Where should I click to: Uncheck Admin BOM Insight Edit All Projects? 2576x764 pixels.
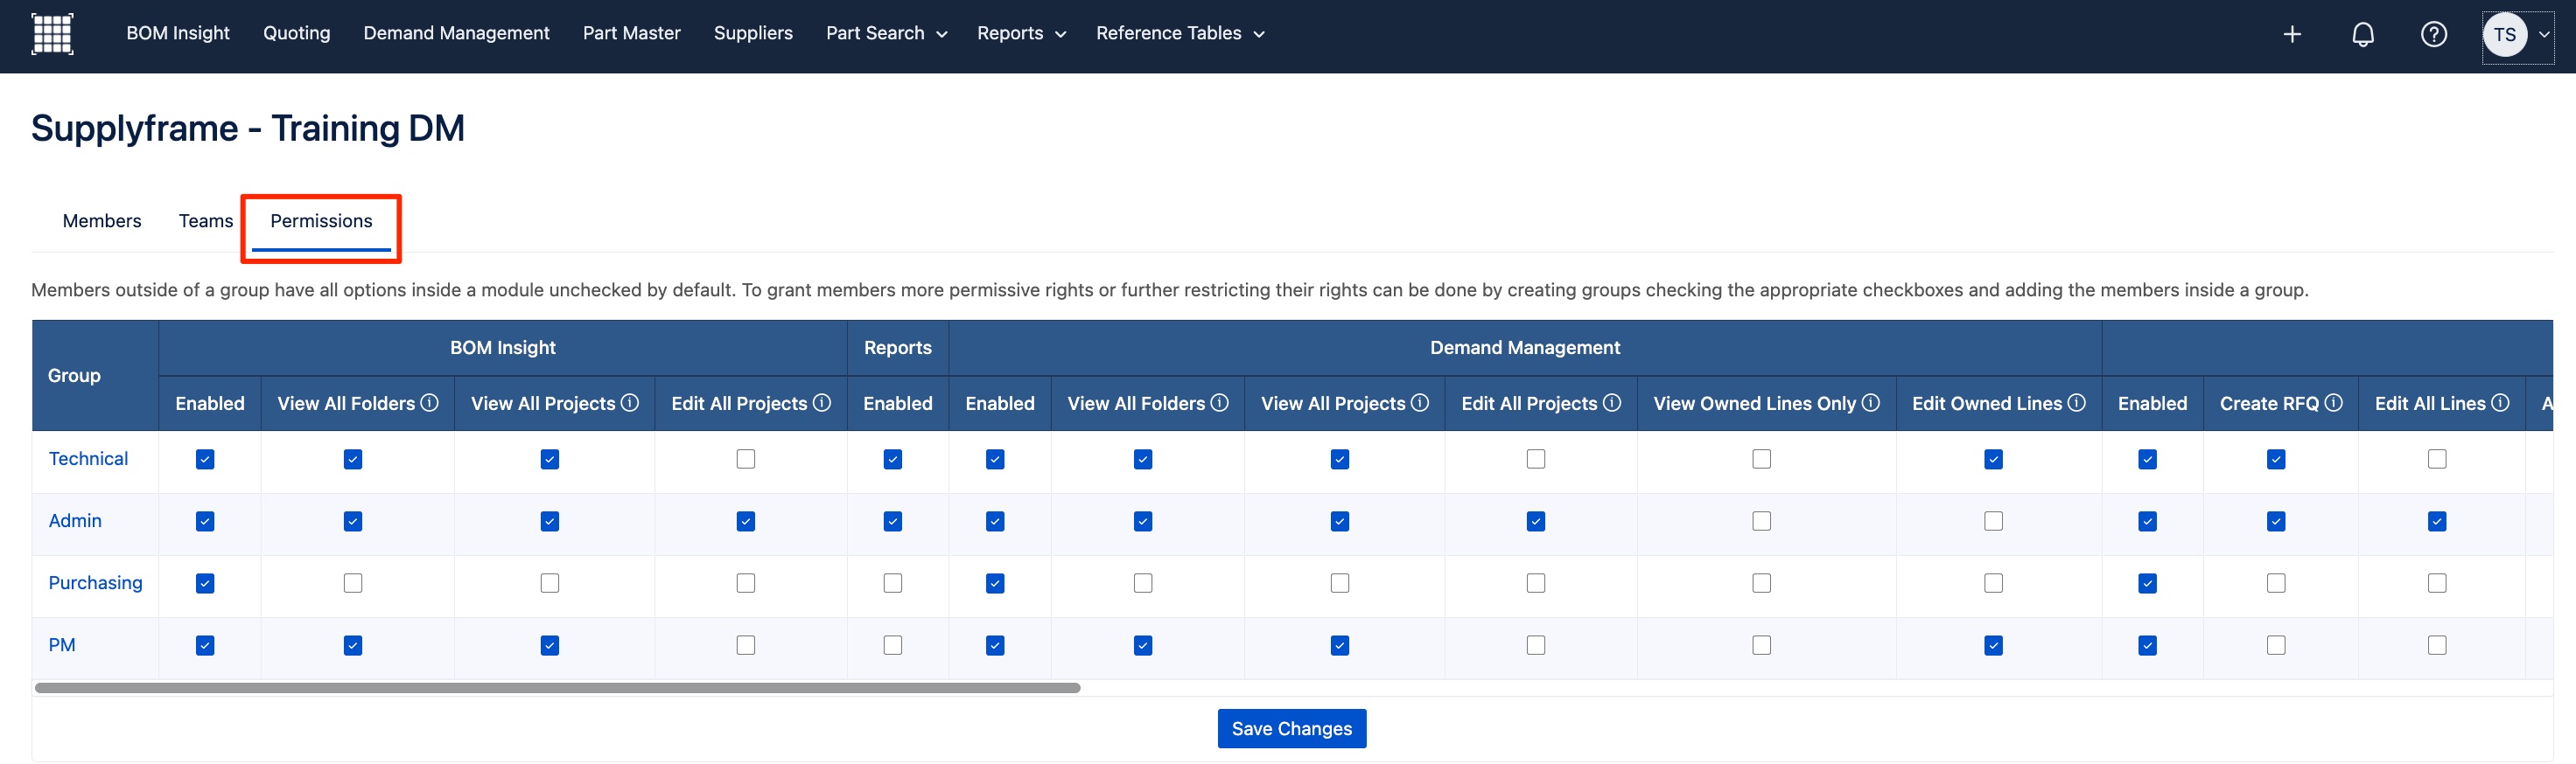click(746, 521)
